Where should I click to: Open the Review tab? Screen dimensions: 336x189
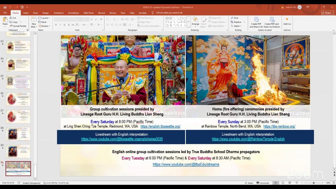pos(113,13)
